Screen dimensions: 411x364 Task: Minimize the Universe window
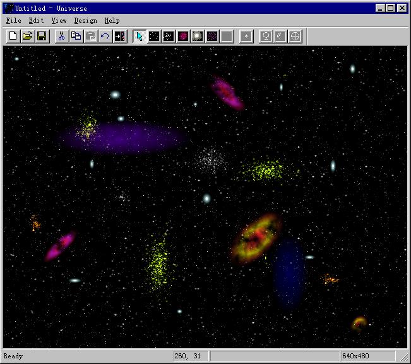pyautogui.click(x=380, y=8)
